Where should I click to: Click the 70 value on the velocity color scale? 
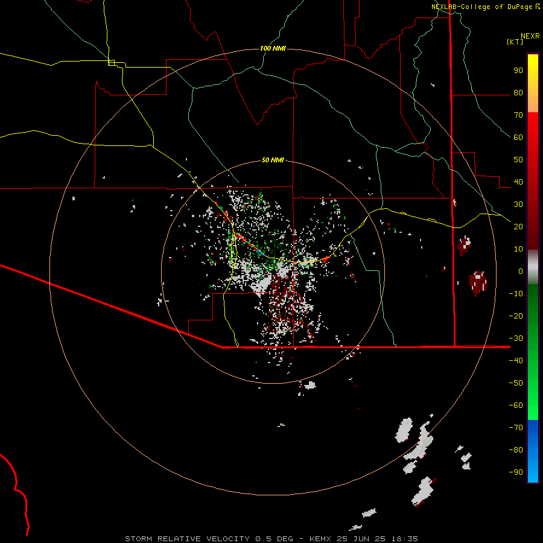point(518,115)
